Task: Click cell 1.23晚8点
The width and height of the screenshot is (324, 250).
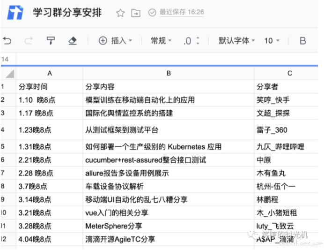Action: click(50, 130)
